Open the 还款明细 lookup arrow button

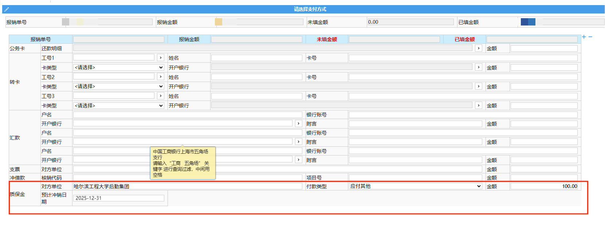pos(479,48)
